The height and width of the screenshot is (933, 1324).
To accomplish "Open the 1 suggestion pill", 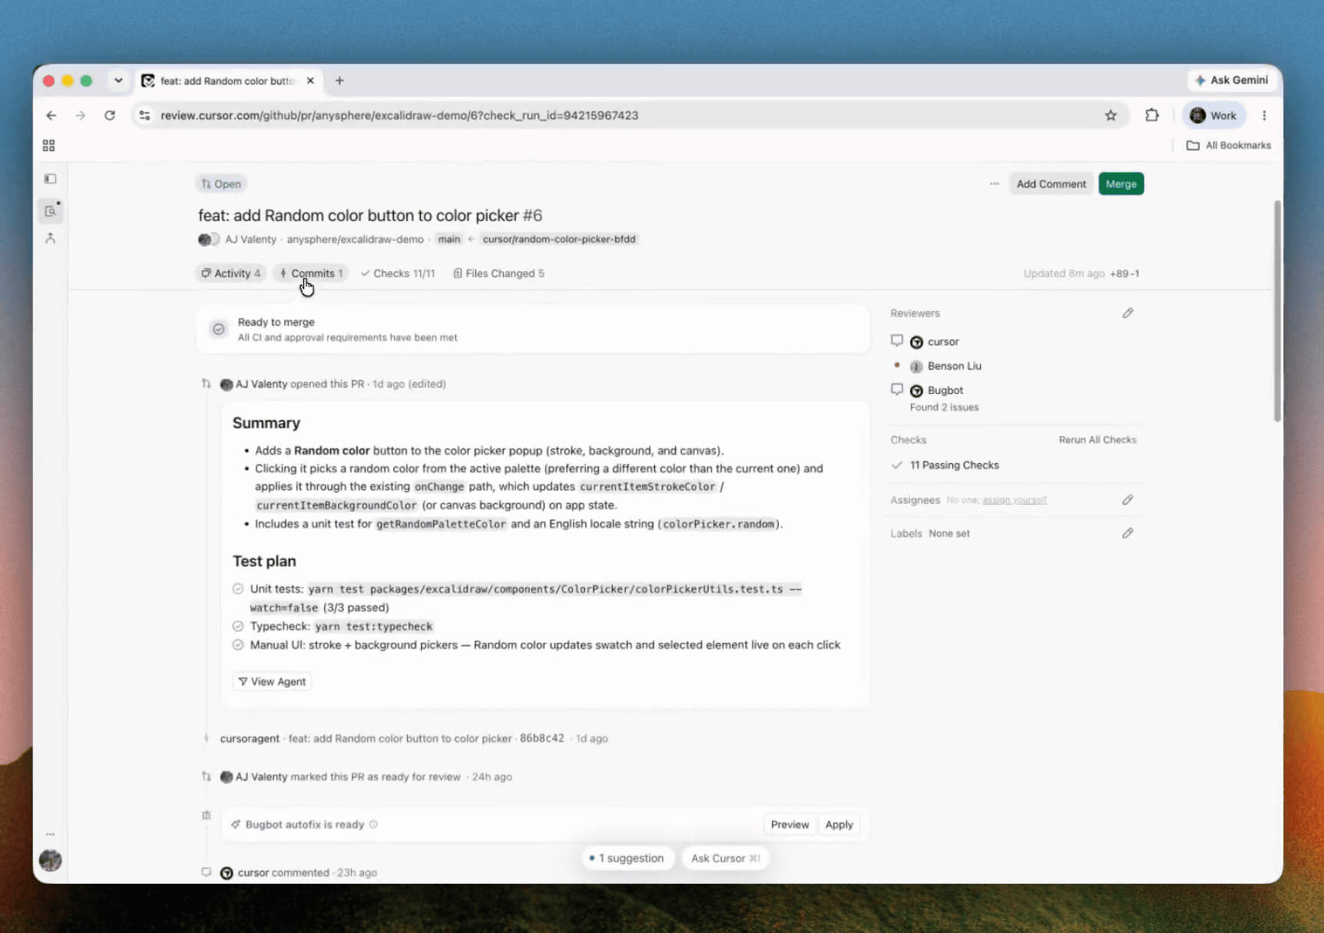I will click(x=627, y=858).
